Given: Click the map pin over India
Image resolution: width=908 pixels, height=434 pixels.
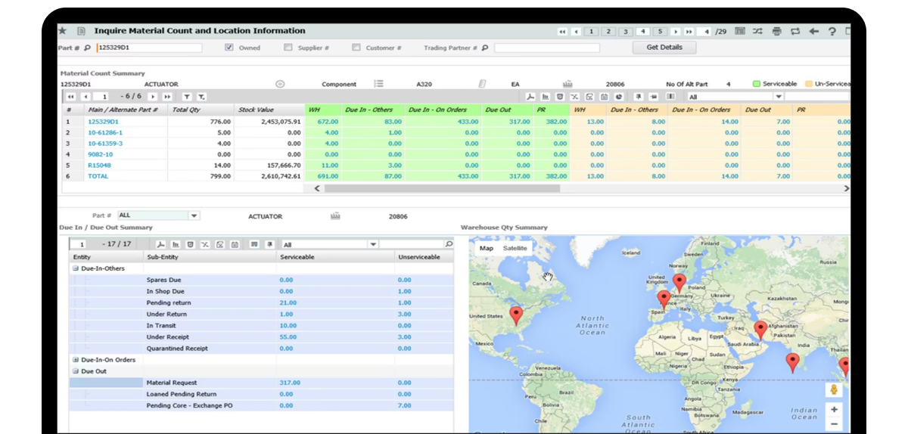Looking at the screenshot, I should click(792, 362).
